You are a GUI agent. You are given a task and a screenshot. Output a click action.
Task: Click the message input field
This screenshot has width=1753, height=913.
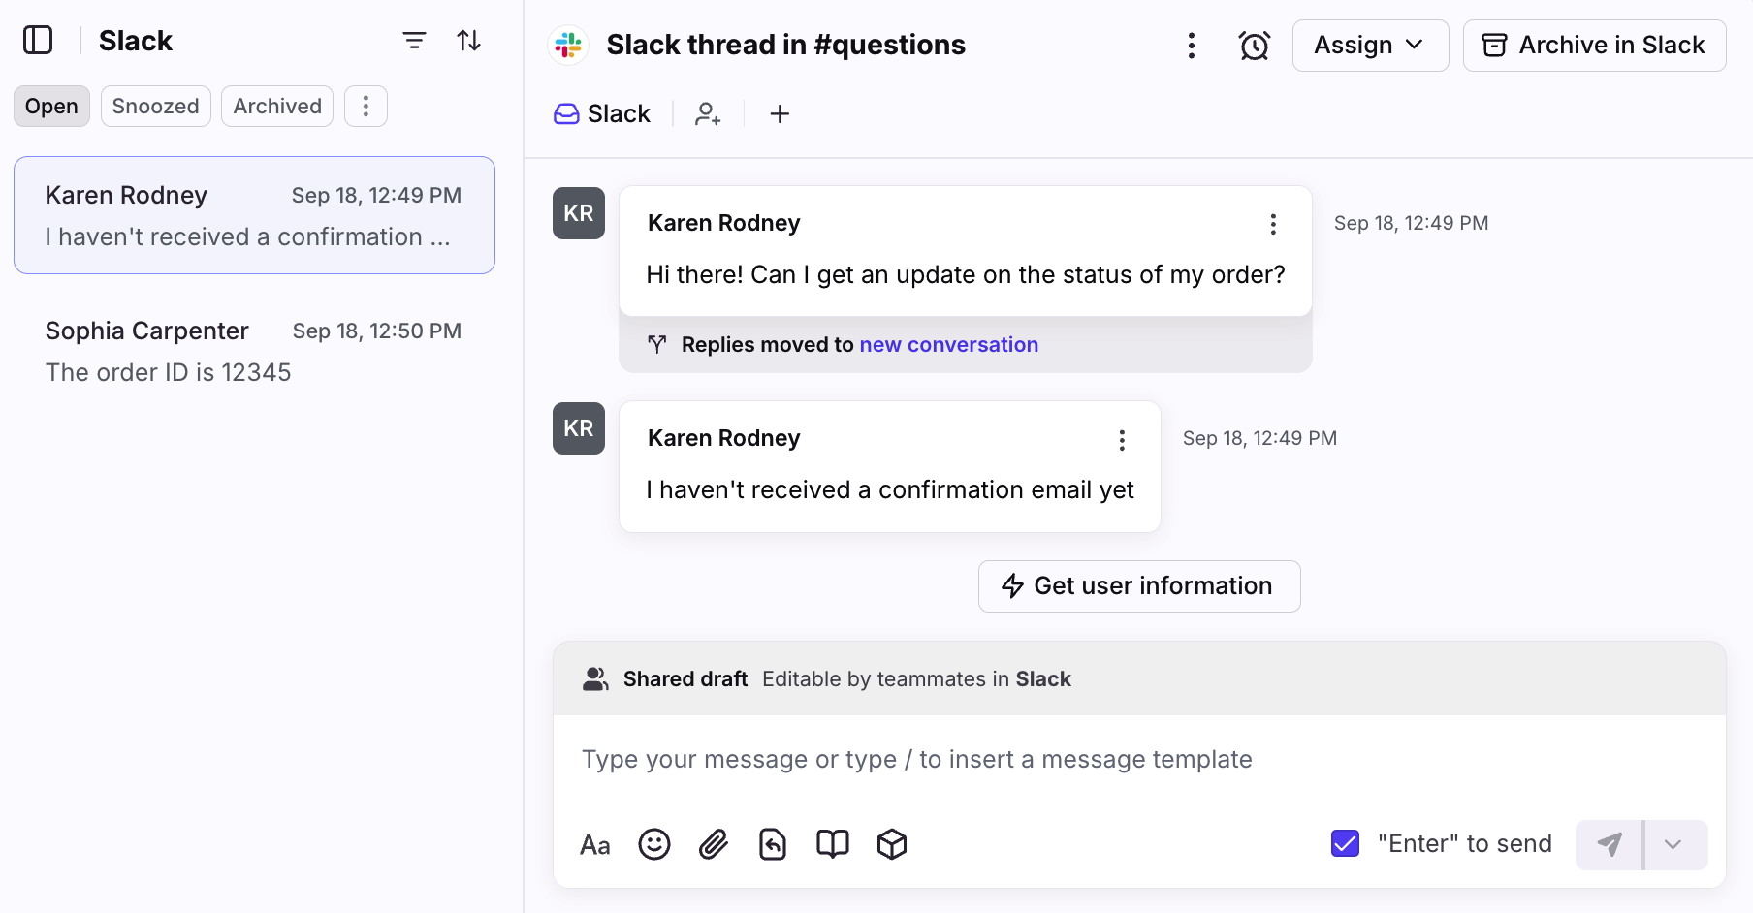[1138, 760]
